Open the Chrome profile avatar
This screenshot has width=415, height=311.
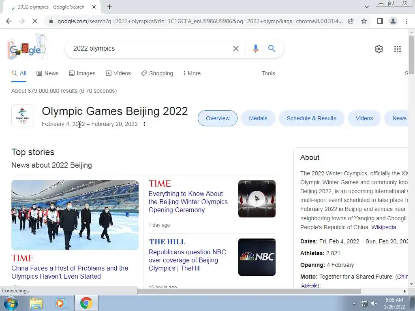393,21
